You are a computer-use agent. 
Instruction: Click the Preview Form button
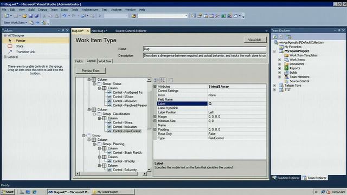pos(91,71)
